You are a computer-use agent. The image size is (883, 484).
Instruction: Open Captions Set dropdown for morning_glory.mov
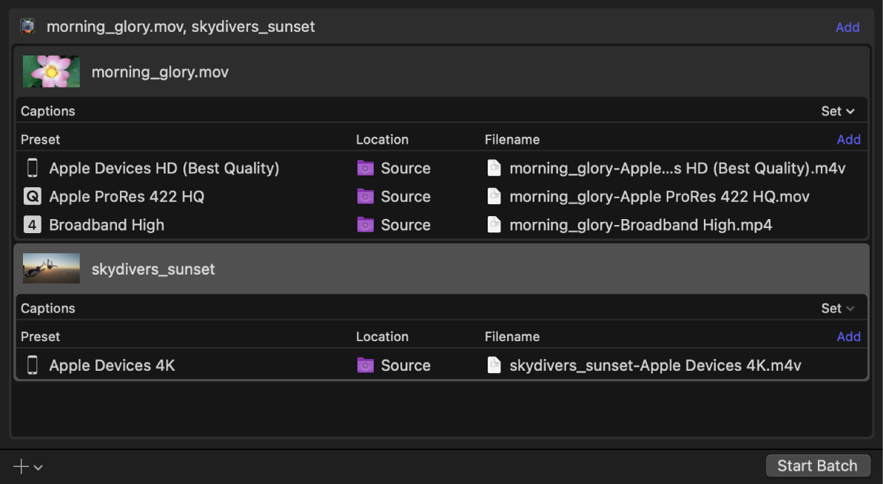837,111
